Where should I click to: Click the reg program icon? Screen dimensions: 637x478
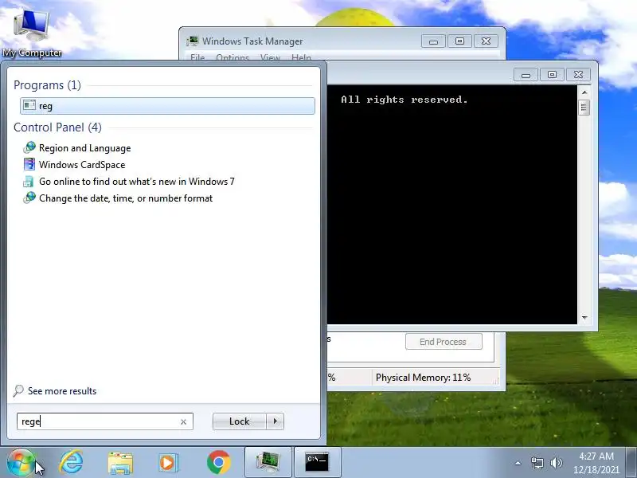(x=29, y=105)
